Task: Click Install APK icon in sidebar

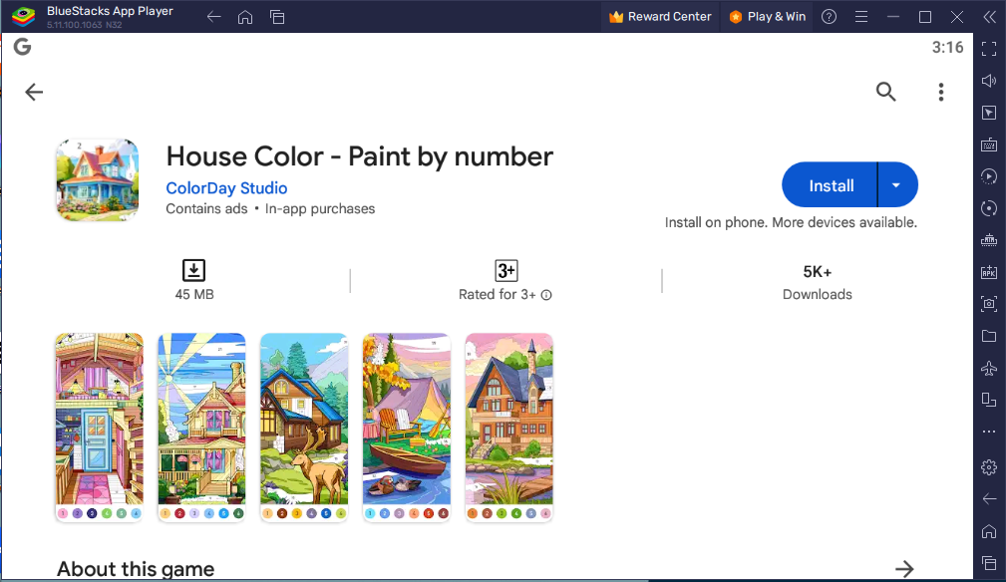Action: [989, 272]
